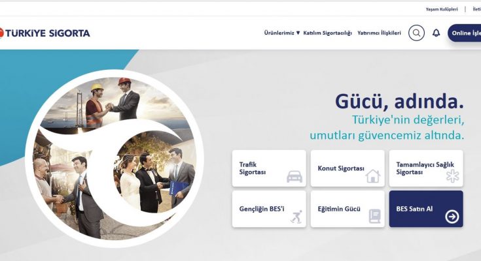Click the Türkiye Sigorta logo

click(x=45, y=33)
